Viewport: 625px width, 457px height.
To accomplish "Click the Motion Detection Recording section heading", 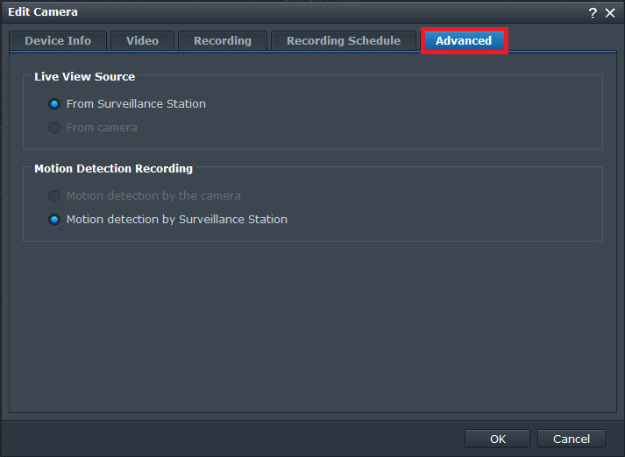I will coord(113,169).
